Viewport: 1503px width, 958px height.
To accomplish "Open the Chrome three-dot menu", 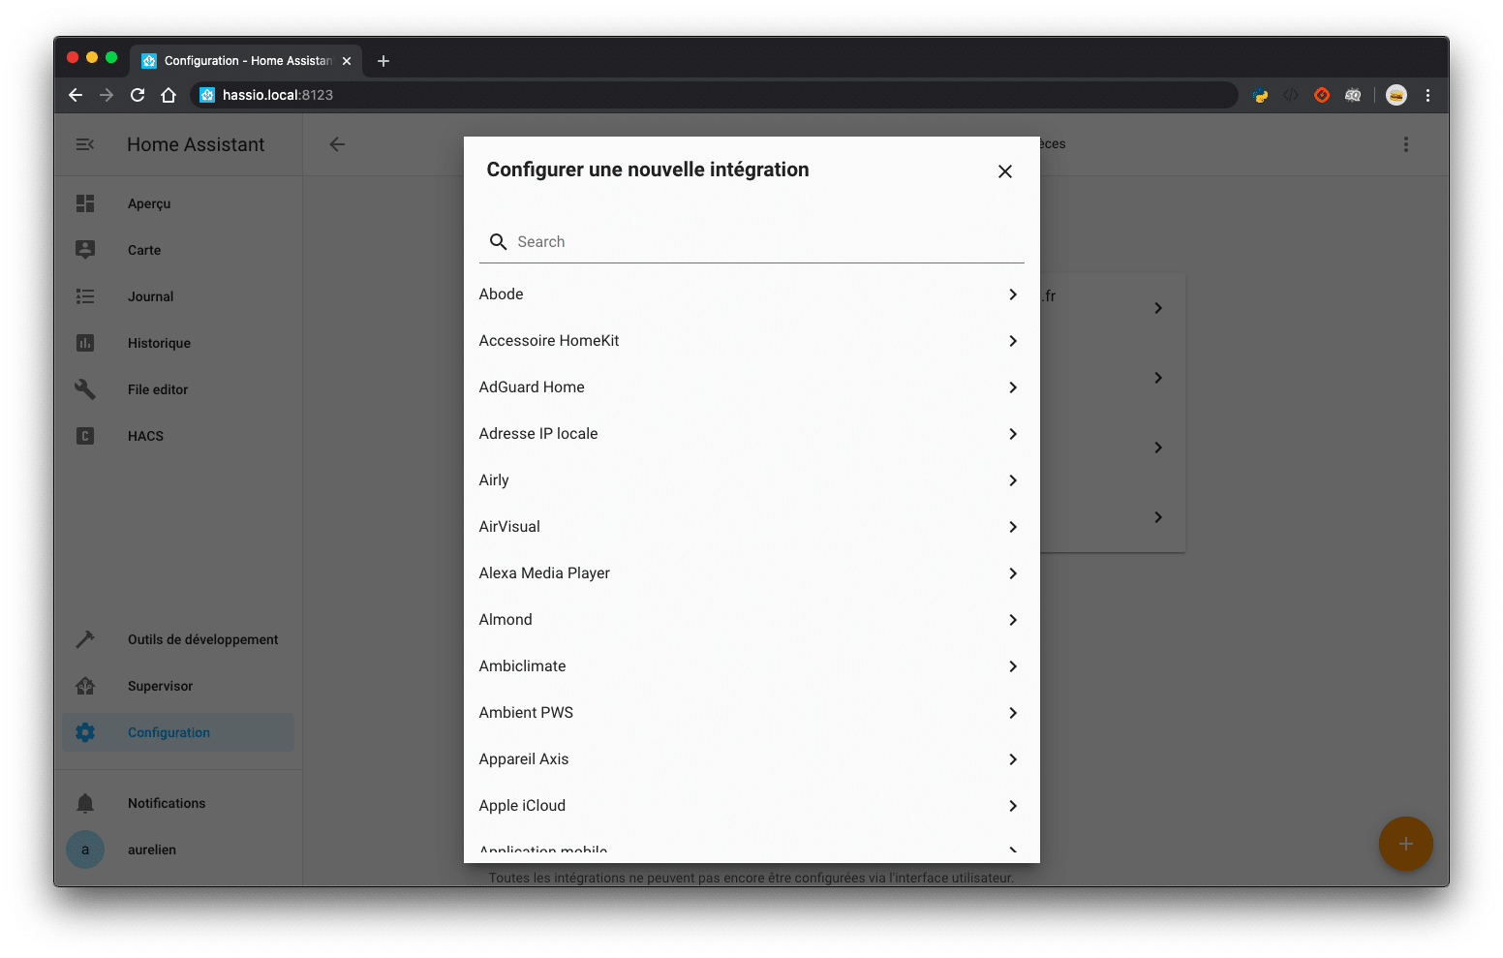I will [x=1427, y=95].
